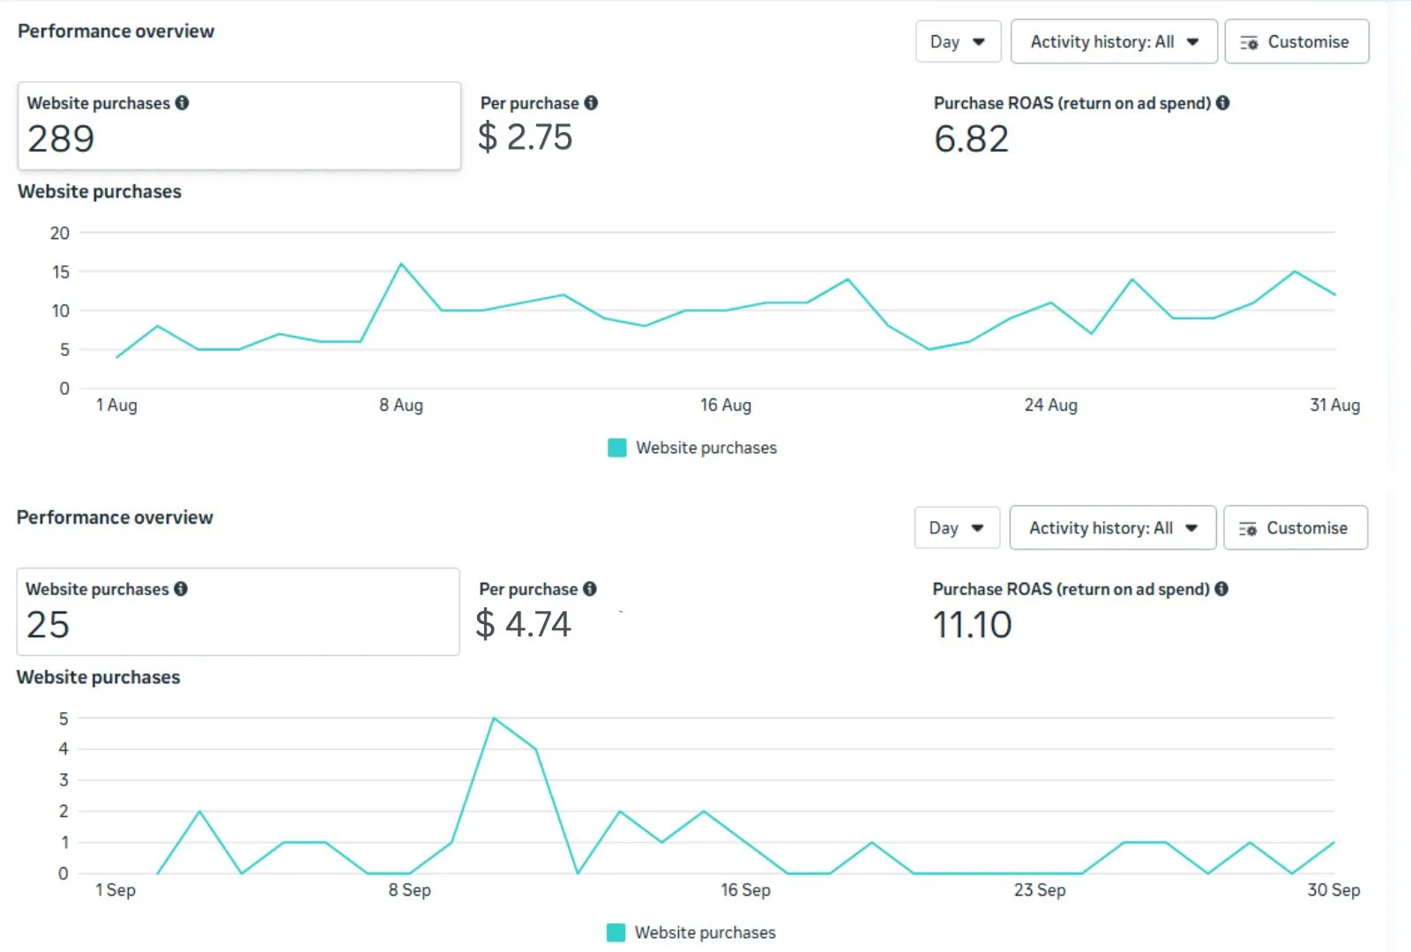Click info icon beside top Purchase ROAS
The height and width of the screenshot is (952, 1411).
click(x=1222, y=103)
